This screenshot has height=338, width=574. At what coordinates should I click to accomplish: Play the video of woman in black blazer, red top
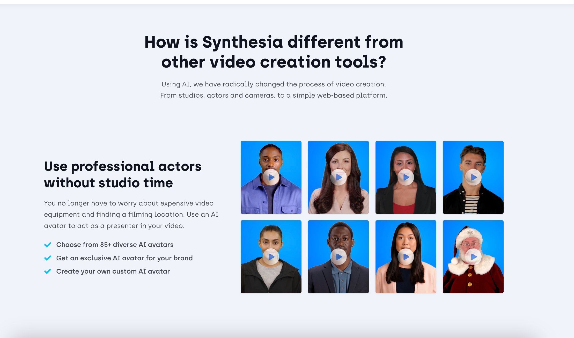tap(406, 177)
